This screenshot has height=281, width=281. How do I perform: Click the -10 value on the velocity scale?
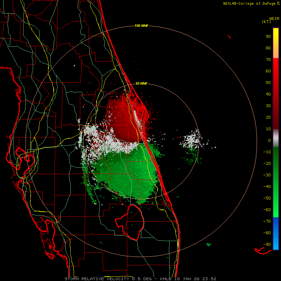point(267,152)
